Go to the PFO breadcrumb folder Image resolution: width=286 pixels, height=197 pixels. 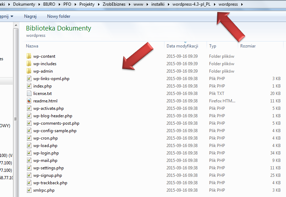coord(67,4)
